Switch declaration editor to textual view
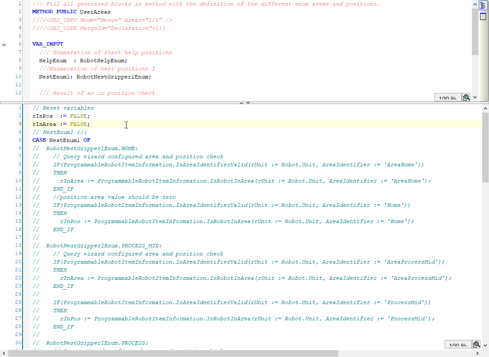This screenshot has width=489, height=357. (483, 6)
